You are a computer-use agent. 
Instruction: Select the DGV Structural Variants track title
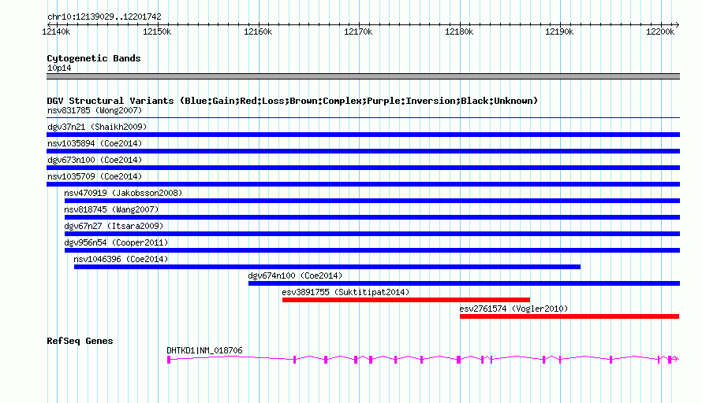(293, 101)
